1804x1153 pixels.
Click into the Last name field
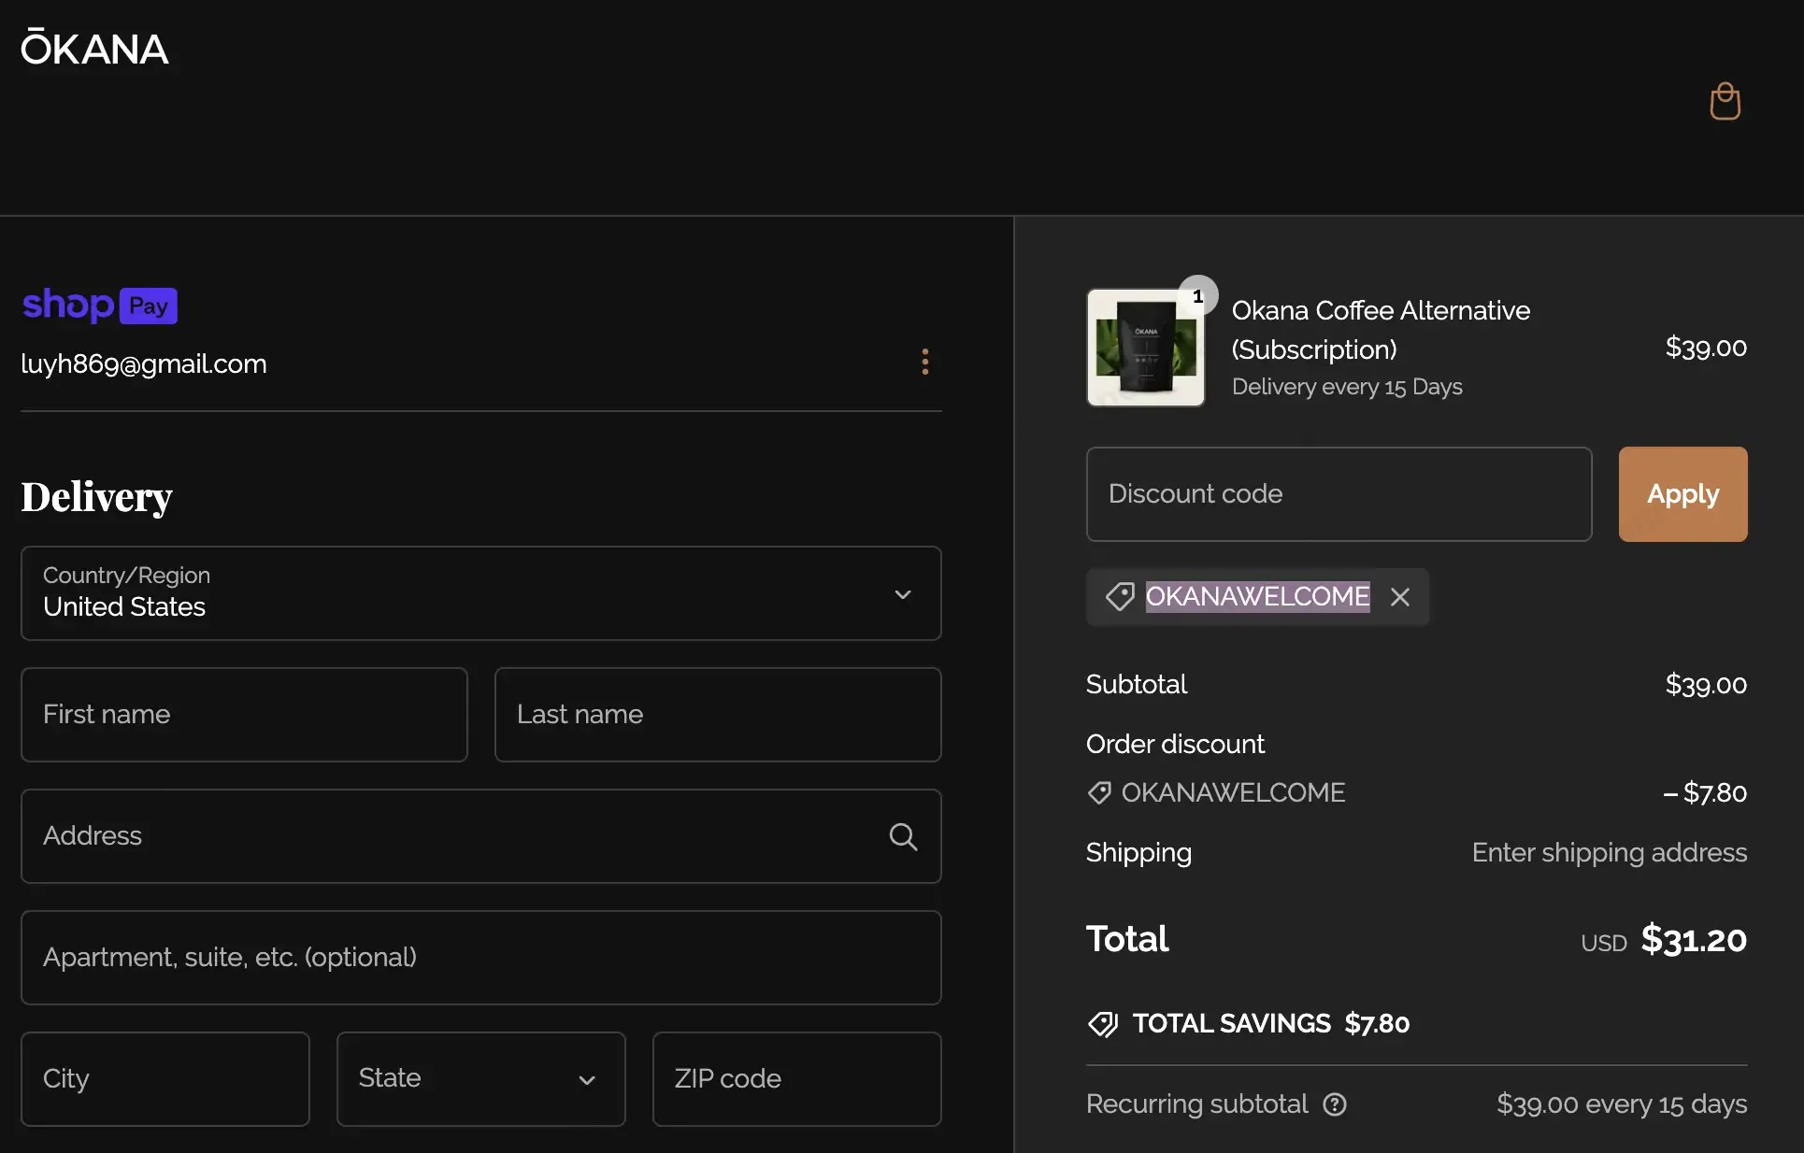click(717, 715)
